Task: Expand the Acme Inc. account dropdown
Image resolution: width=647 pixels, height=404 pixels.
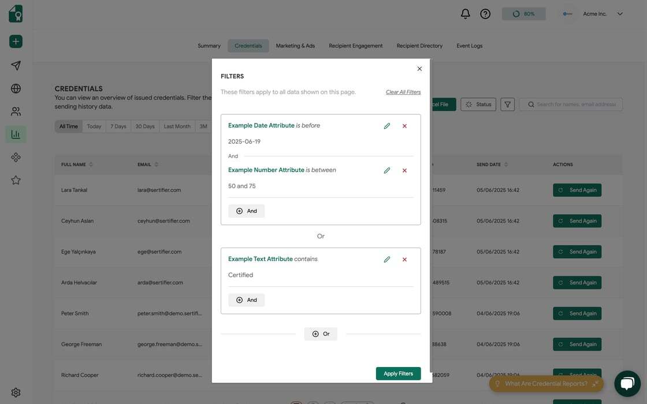Action: [x=620, y=14]
